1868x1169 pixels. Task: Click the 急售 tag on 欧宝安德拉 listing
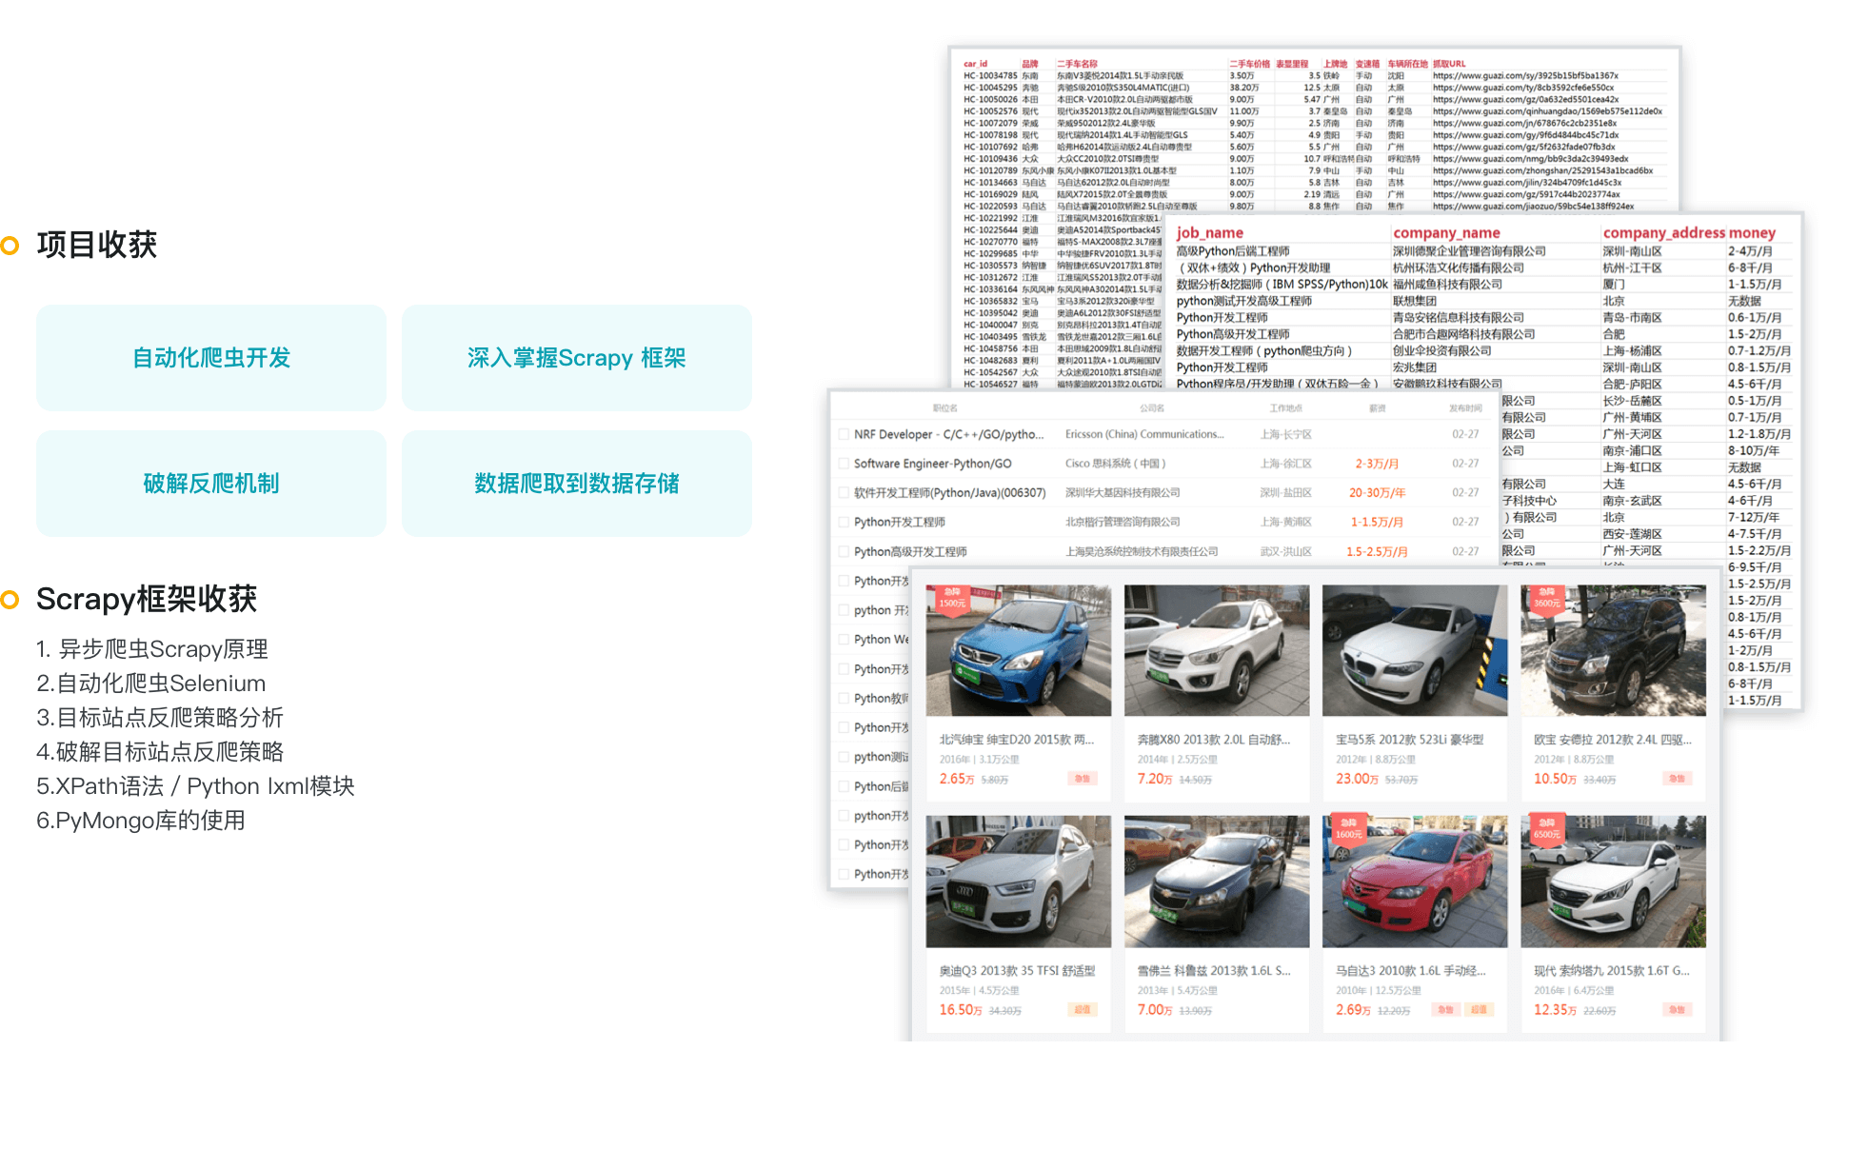[x=1677, y=779]
